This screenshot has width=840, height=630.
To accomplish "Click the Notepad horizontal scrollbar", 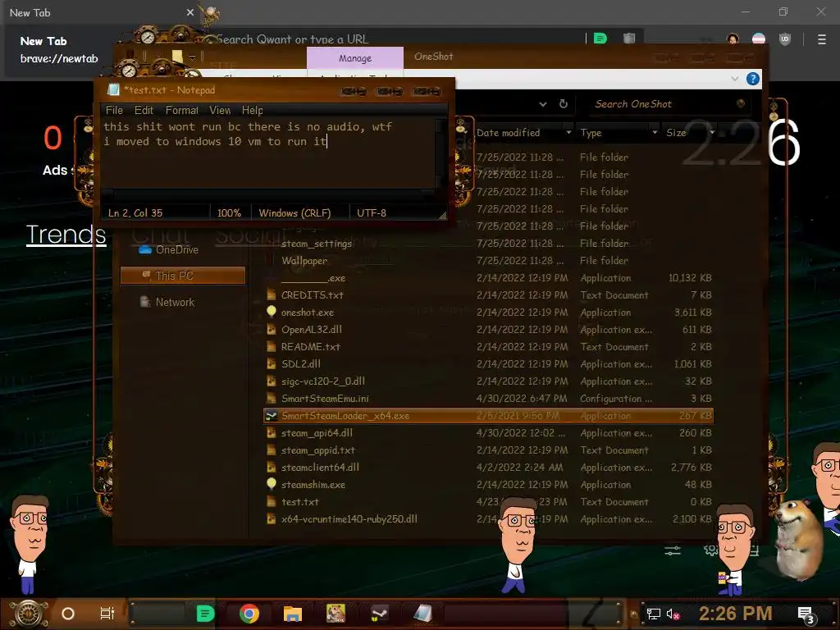I will 268,193.
